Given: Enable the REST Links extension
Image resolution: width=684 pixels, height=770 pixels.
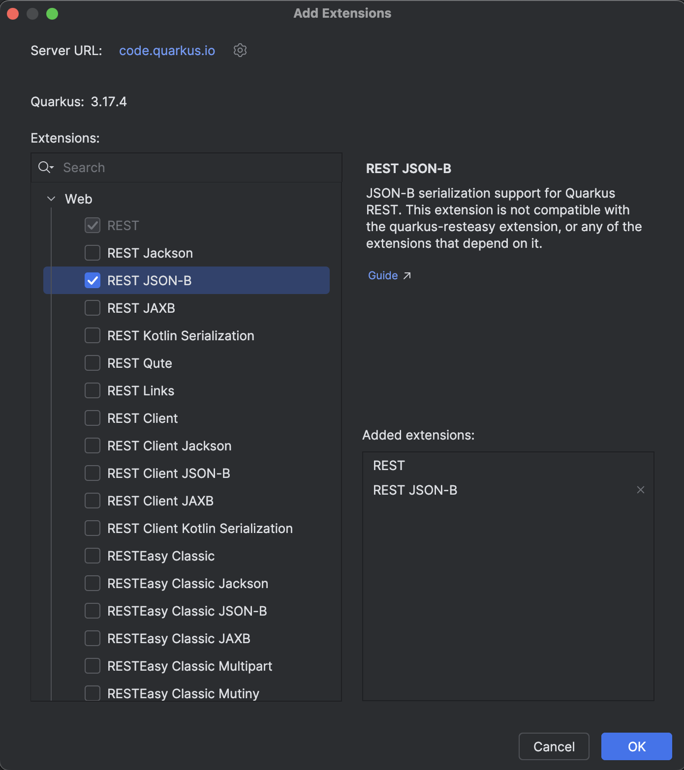Looking at the screenshot, I should 92,390.
